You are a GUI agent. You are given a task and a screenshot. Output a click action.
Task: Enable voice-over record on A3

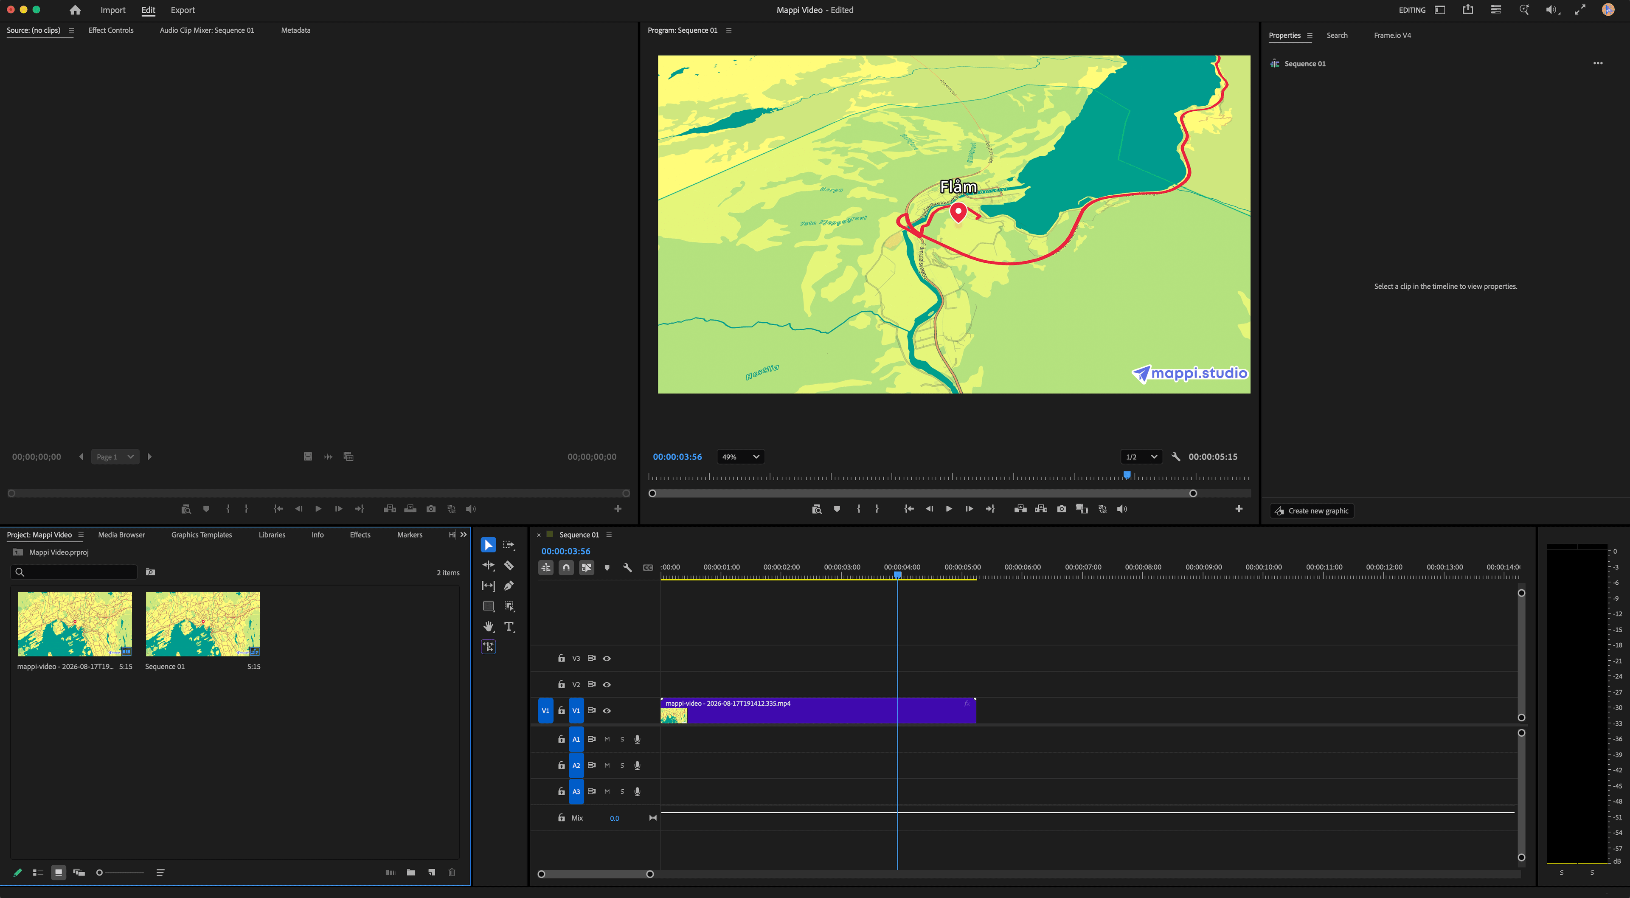click(637, 792)
